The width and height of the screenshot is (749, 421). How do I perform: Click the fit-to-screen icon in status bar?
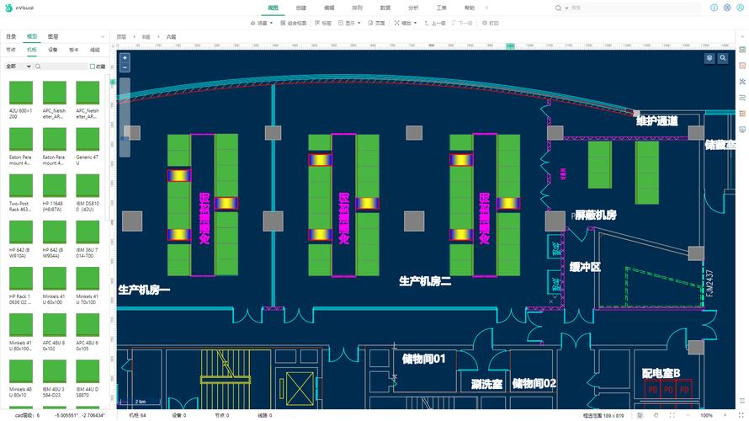(x=672, y=415)
